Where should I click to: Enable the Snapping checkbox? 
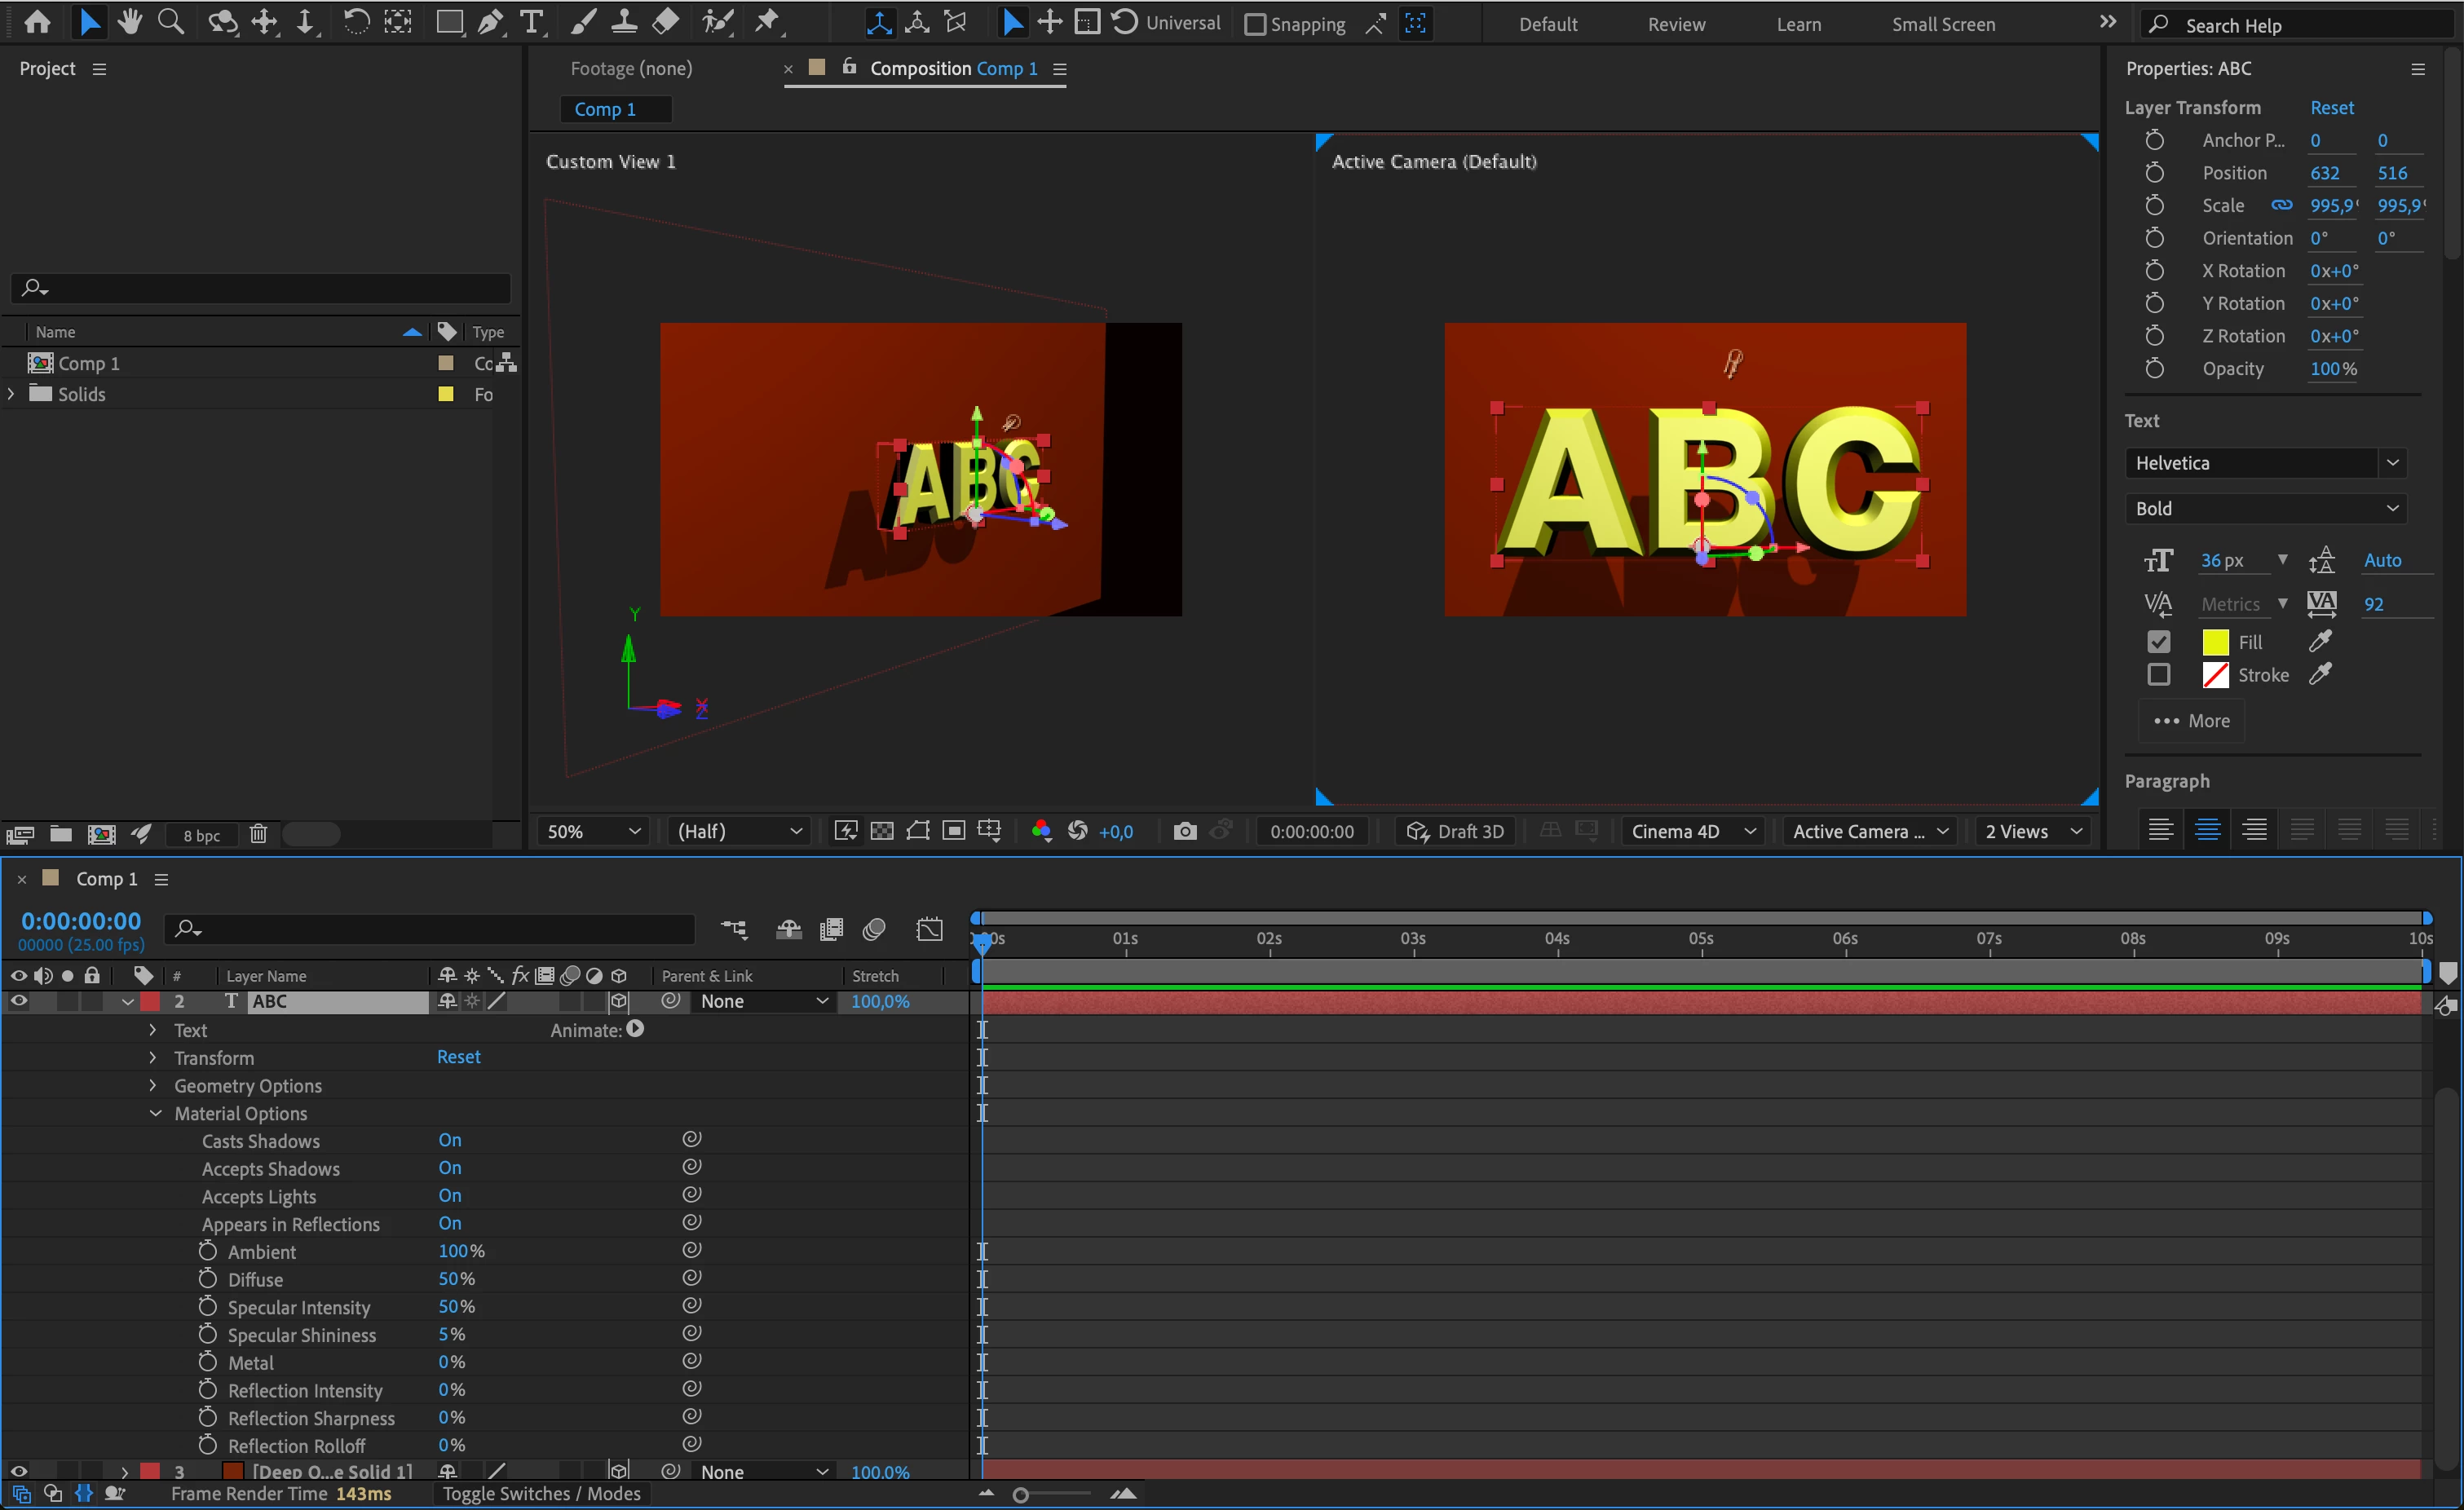coord(1255,24)
